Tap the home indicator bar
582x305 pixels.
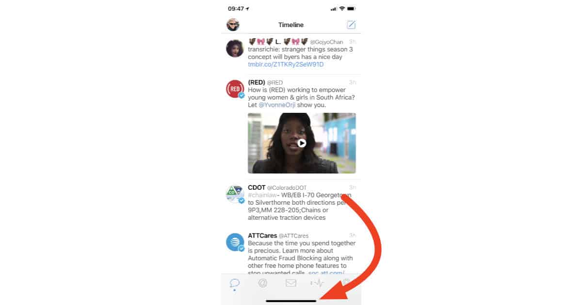point(291,301)
